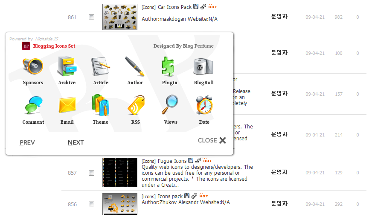Click the link chain icon beside Fugue Icons
372x219 pixels.
click(x=198, y=161)
